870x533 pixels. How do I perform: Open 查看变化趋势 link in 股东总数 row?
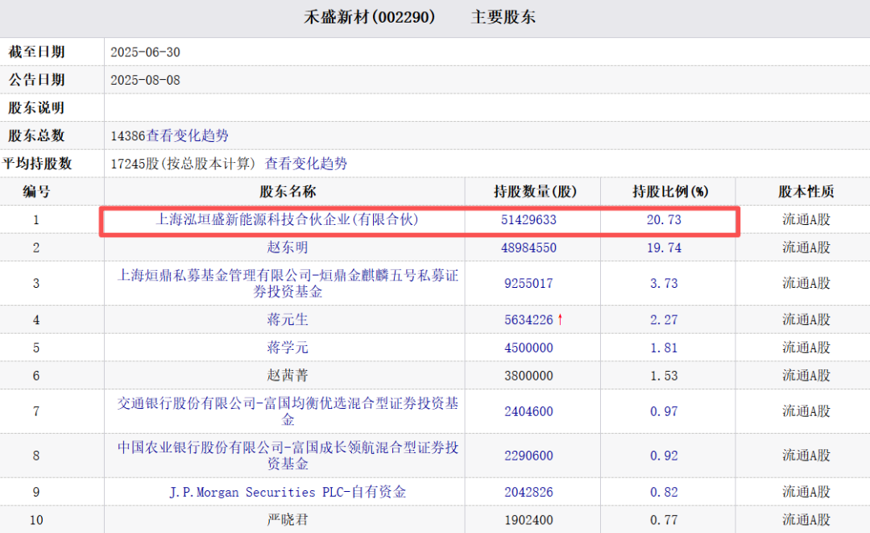click(x=187, y=135)
